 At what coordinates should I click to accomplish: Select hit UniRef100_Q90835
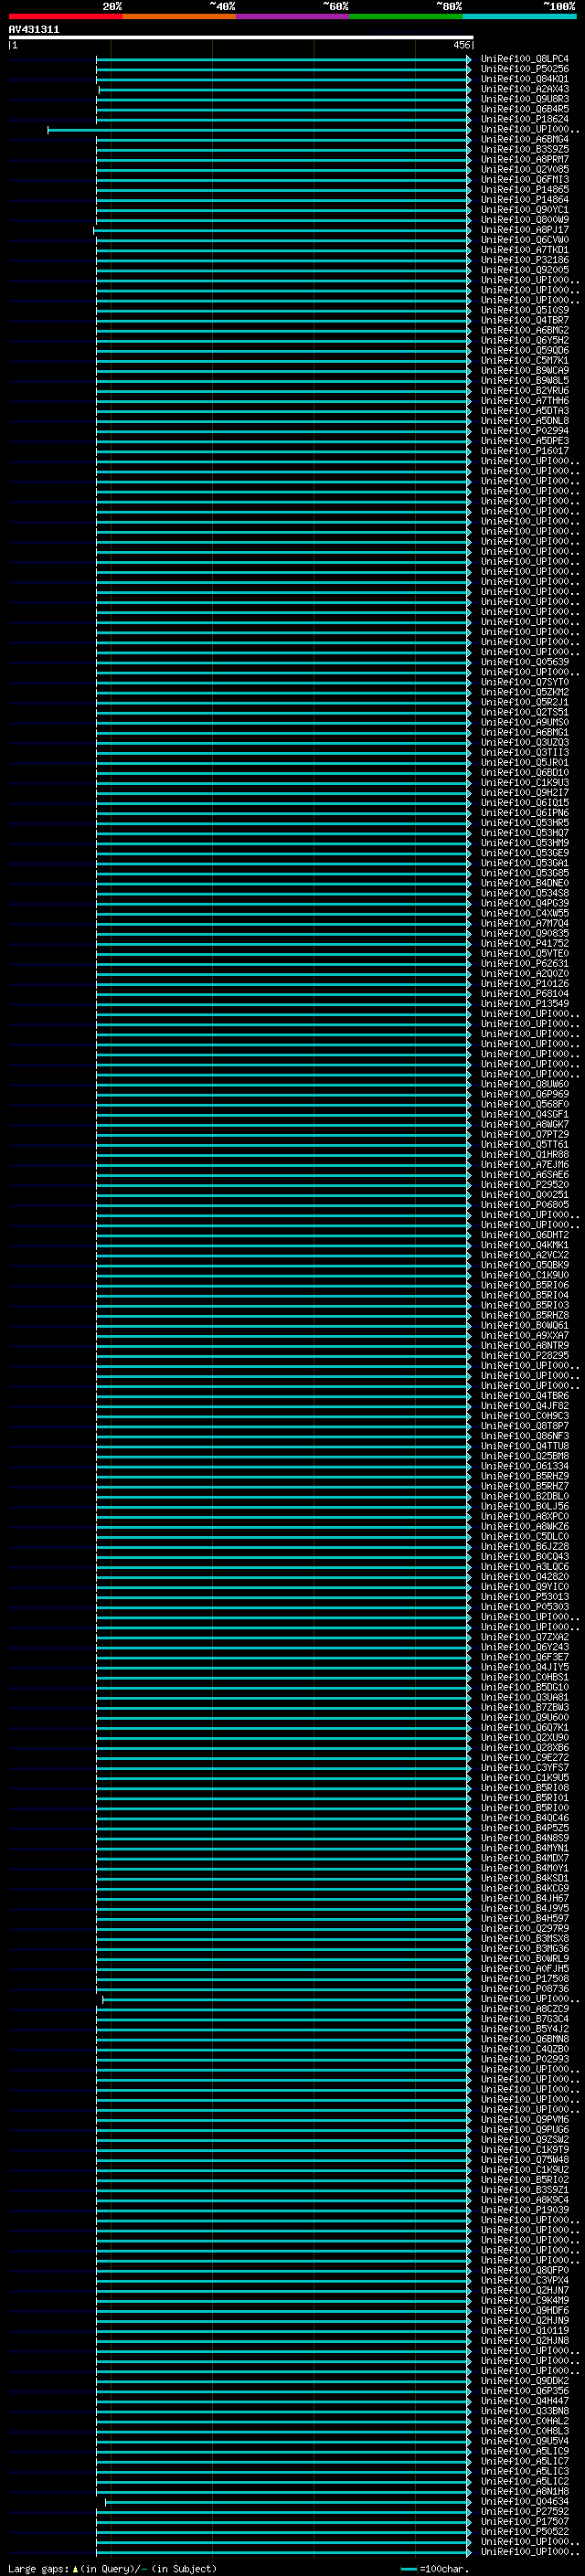[525, 933]
